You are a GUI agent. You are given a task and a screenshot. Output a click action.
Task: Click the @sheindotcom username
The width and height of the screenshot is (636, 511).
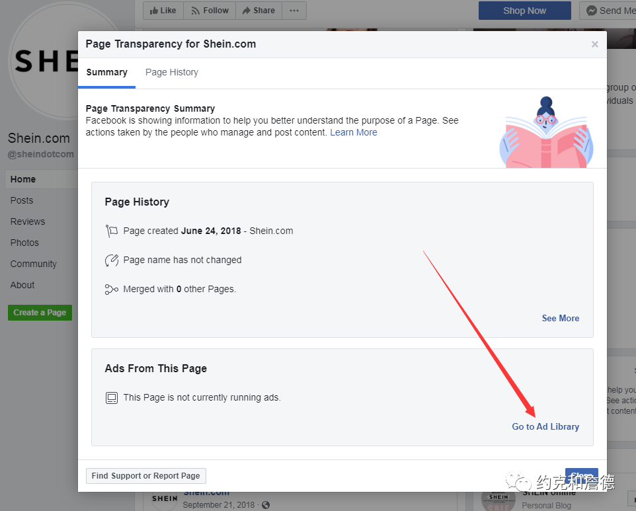click(x=40, y=154)
